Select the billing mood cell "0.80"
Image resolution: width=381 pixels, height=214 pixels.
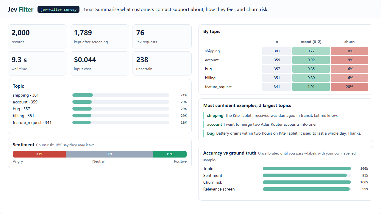311,78
